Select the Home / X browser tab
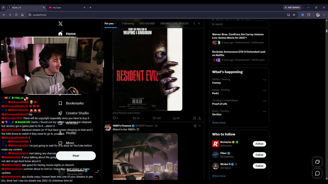This screenshot has width=328, height=184. (x=26, y=7)
